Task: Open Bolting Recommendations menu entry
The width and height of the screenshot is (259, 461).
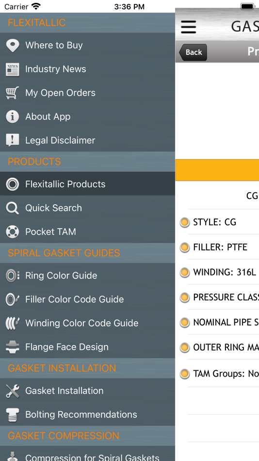Action: [x=87, y=414]
